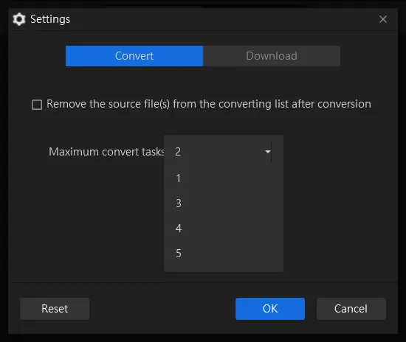
Task: Confirm settings with the OK button
Action: pyautogui.click(x=270, y=309)
